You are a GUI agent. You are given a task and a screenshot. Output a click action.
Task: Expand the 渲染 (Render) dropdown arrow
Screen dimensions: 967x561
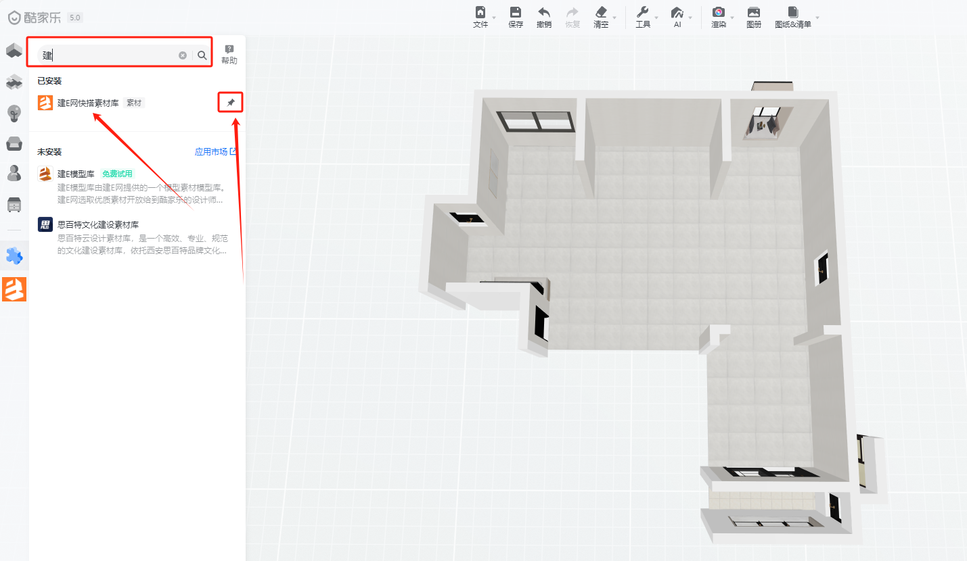coord(732,18)
